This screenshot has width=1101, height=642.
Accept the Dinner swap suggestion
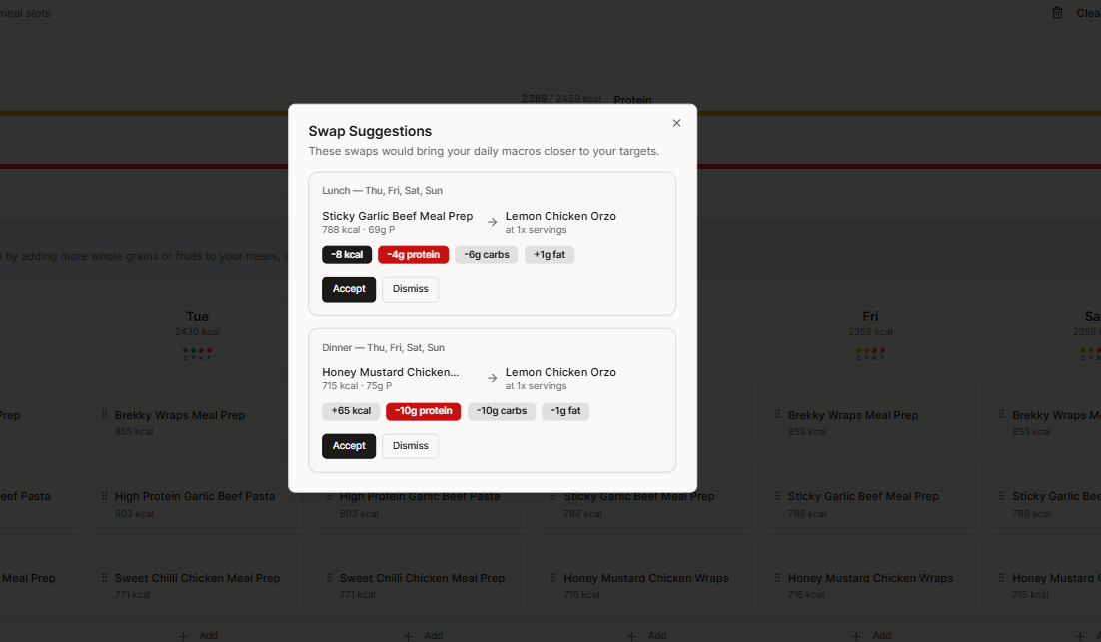coord(349,446)
